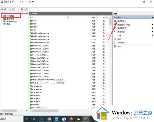The image size is (154, 122).
Task: Open WeChat from the taskbar
Action: click(79, 119)
